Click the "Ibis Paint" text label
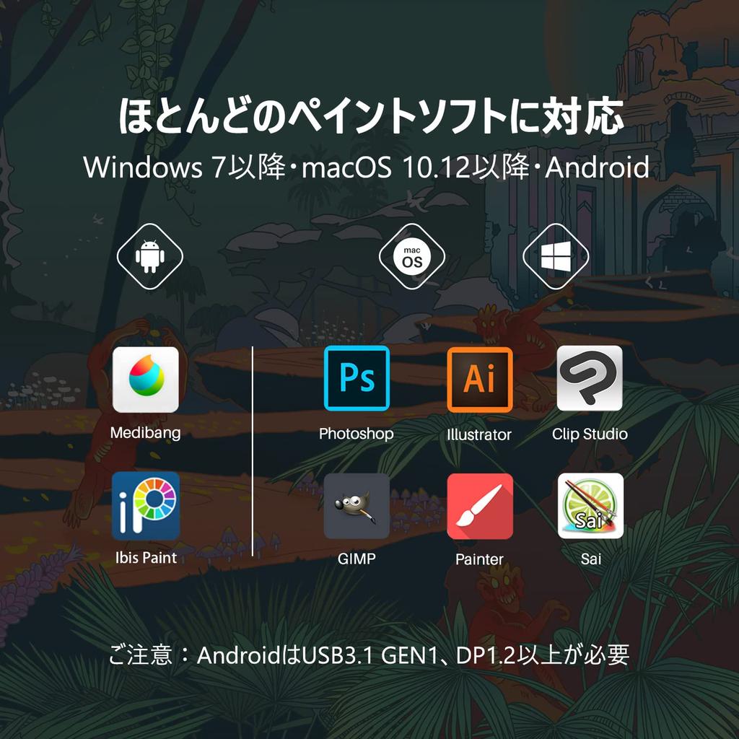 (x=146, y=558)
